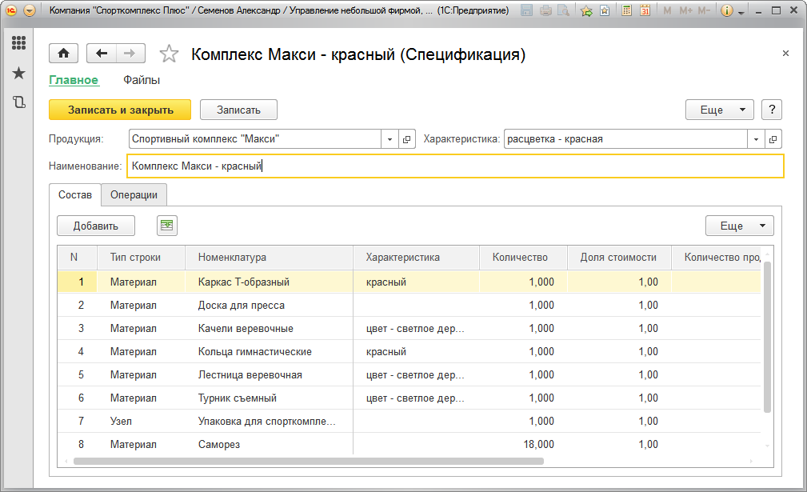The height and width of the screenshot is (492, 807).
Task: Click the fill table icon next to Добавить
Action: [x=167, y=226]
